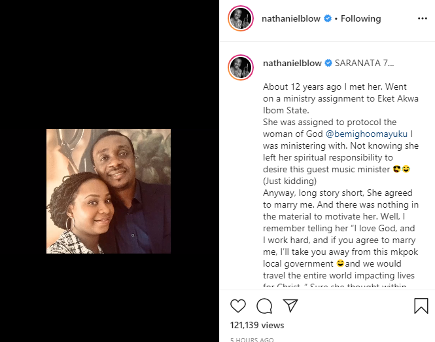The image size is (435, 342).
Task: Share the post via paper plane icon
Action: (x=290, y=306)
